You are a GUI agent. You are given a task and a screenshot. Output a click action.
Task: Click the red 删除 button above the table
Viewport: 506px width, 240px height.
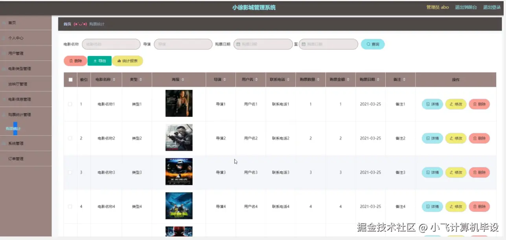click(75, 61)
